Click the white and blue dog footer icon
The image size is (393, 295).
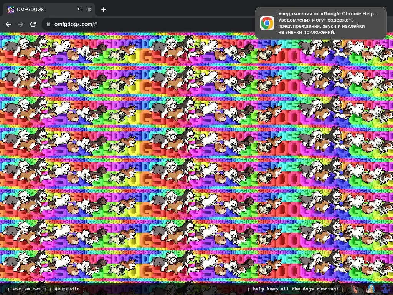(x=371, y=289)
